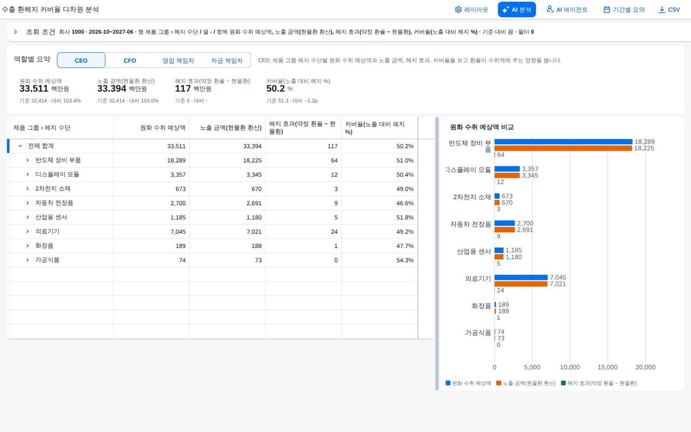Click the 54.3% cell in 가공식품 row
Screen dimensions: 691x432
pos(380,260)
